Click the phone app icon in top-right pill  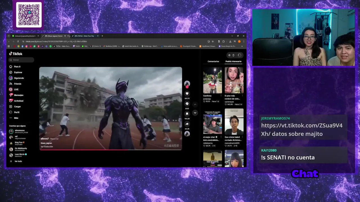click(233, 55)
